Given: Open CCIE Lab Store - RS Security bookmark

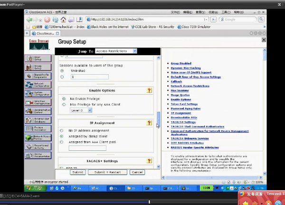Looking at the screenshot, I should (x=152, y=27).
